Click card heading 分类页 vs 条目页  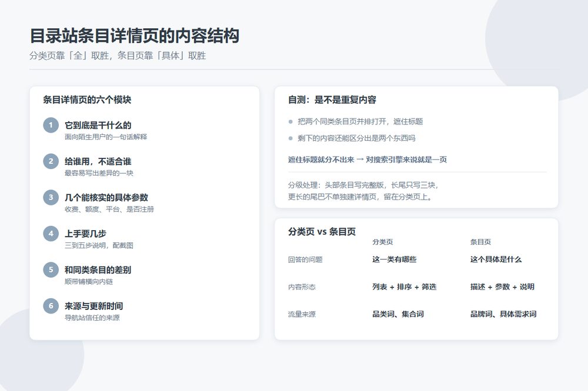point(322,231)
